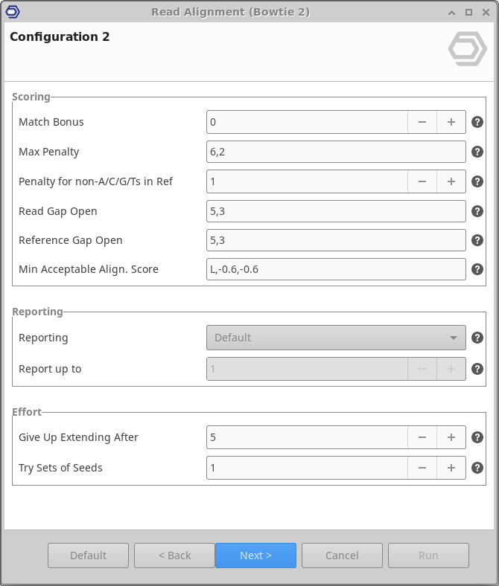Click help icon beside Reference Gap Open
This screenshot has width=499, height=586.
pyautogui.click(x=477, y=240)
